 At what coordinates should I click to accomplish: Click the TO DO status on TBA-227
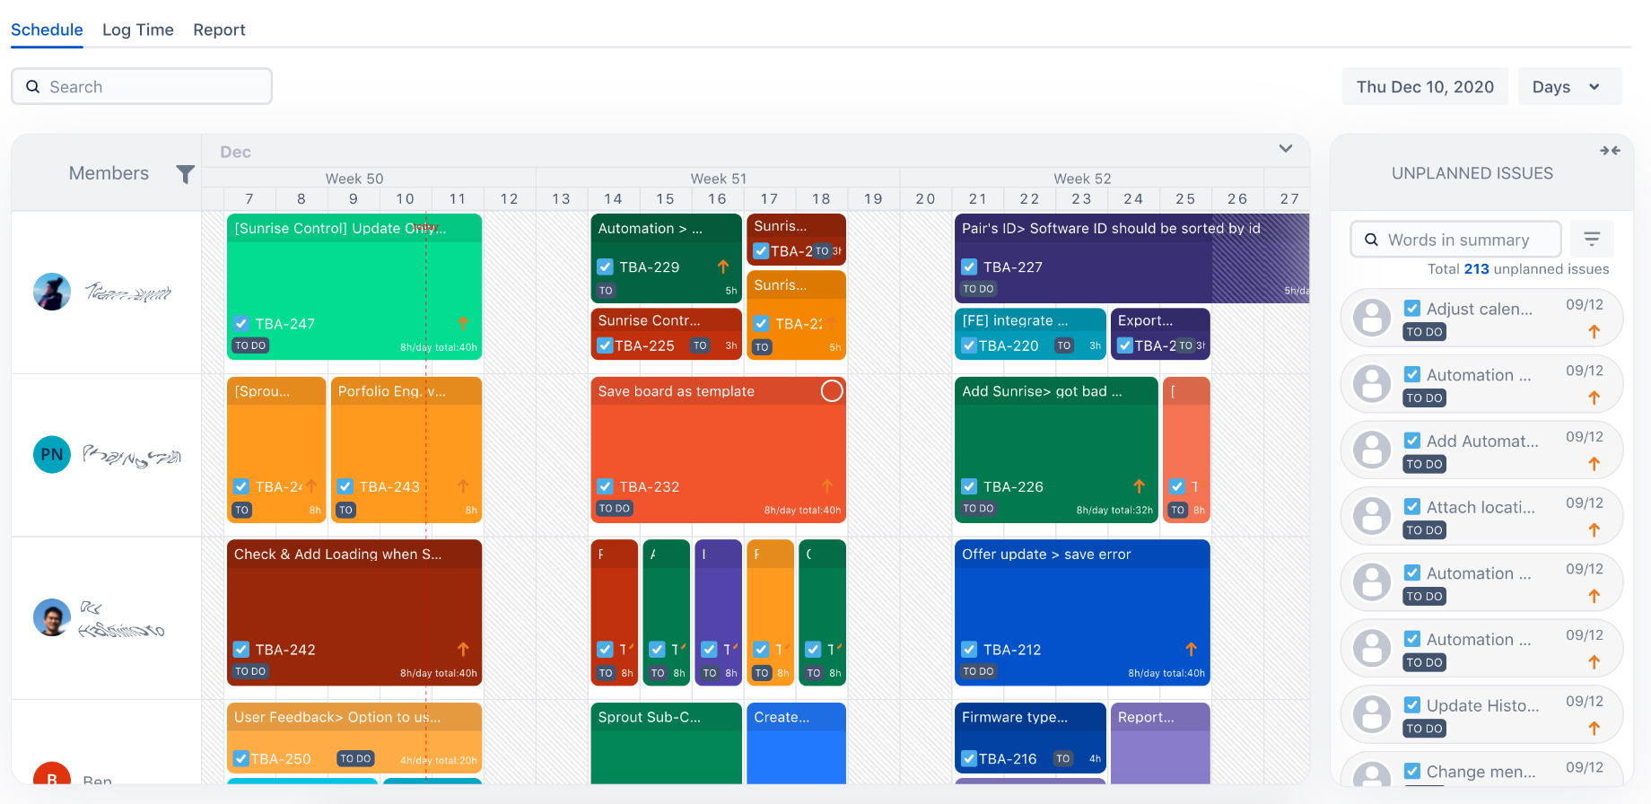tap(978, 289)
